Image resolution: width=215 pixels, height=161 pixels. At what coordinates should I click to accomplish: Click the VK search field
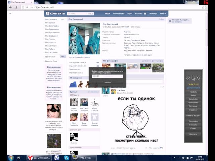coord(80,14)
